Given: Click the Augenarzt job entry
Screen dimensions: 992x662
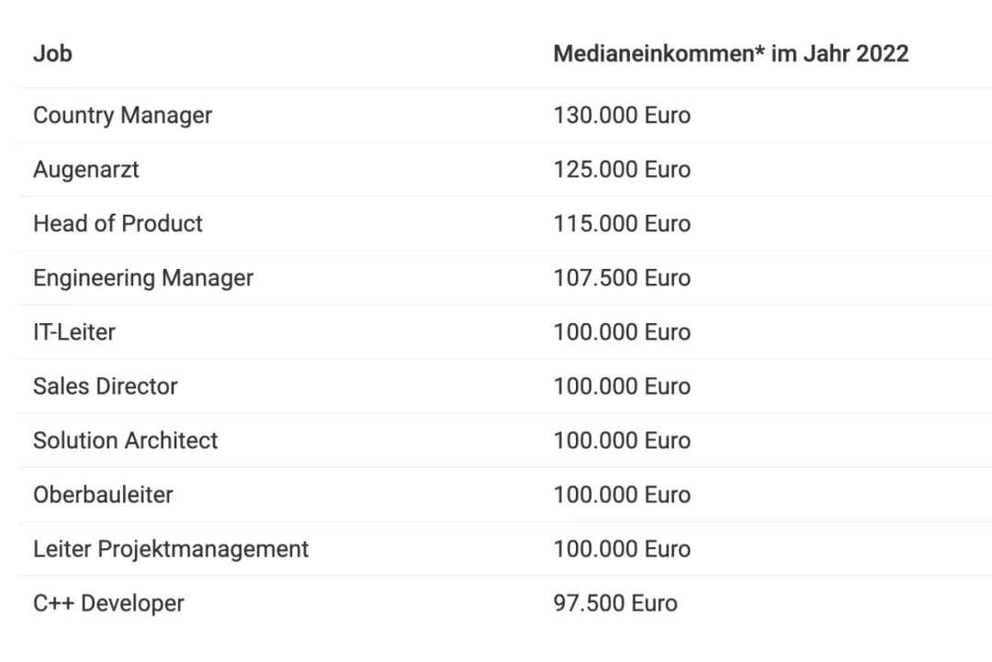Looking at the screenshot, I should tap(86, 170).
